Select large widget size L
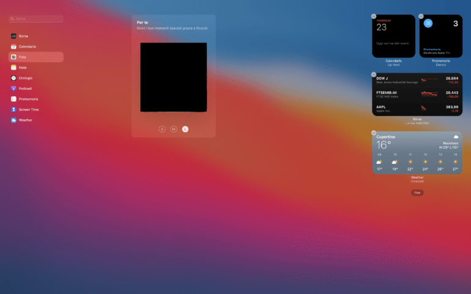Viewport: 471px width, 294px height. (185, 129)
